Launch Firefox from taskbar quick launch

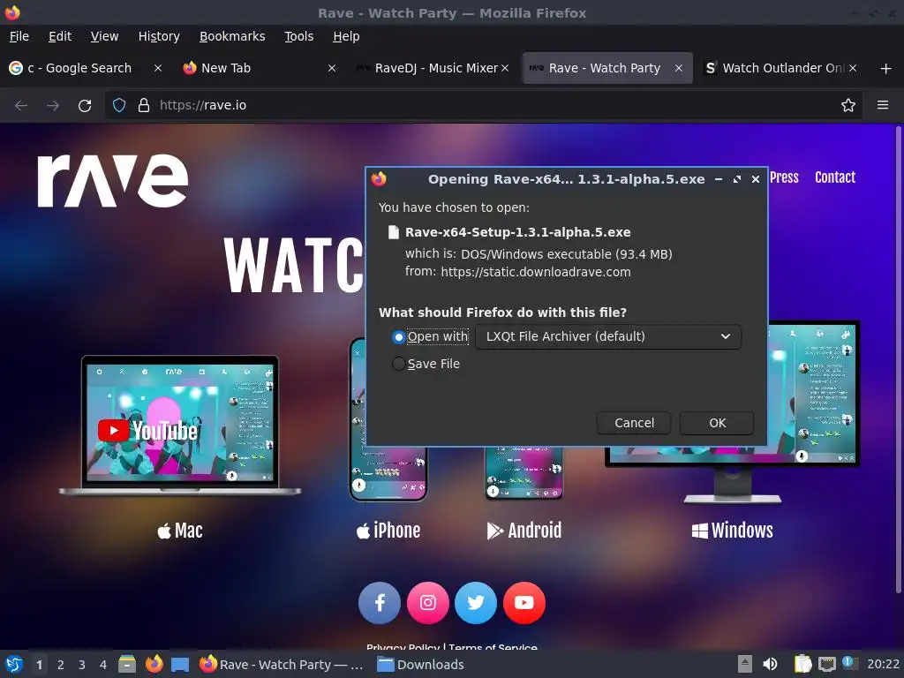click(154, 664)
